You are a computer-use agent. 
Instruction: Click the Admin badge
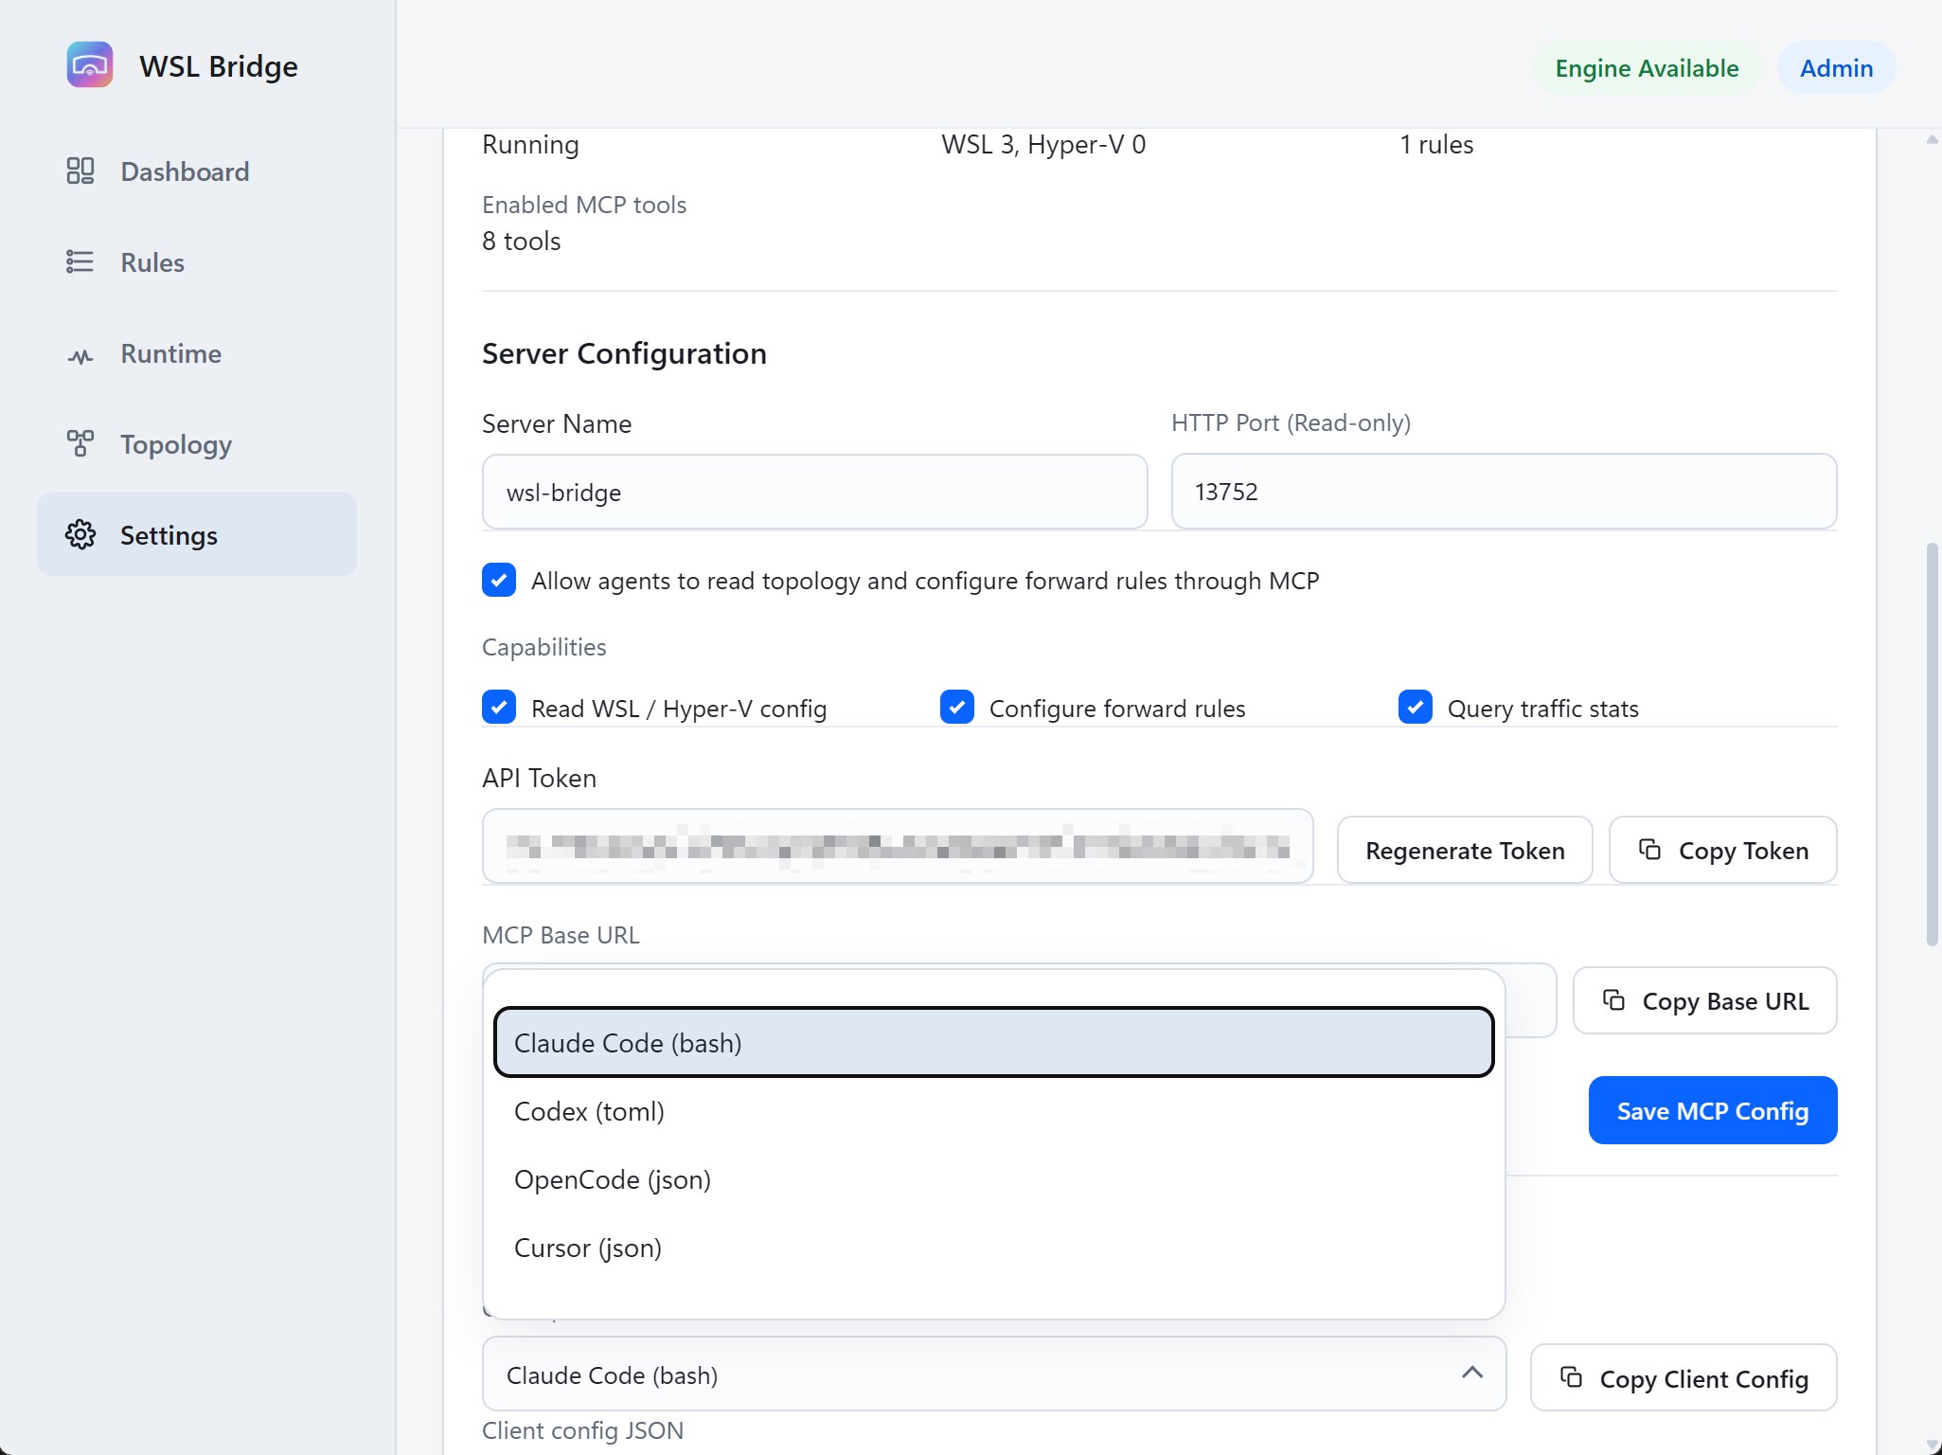1836,68
